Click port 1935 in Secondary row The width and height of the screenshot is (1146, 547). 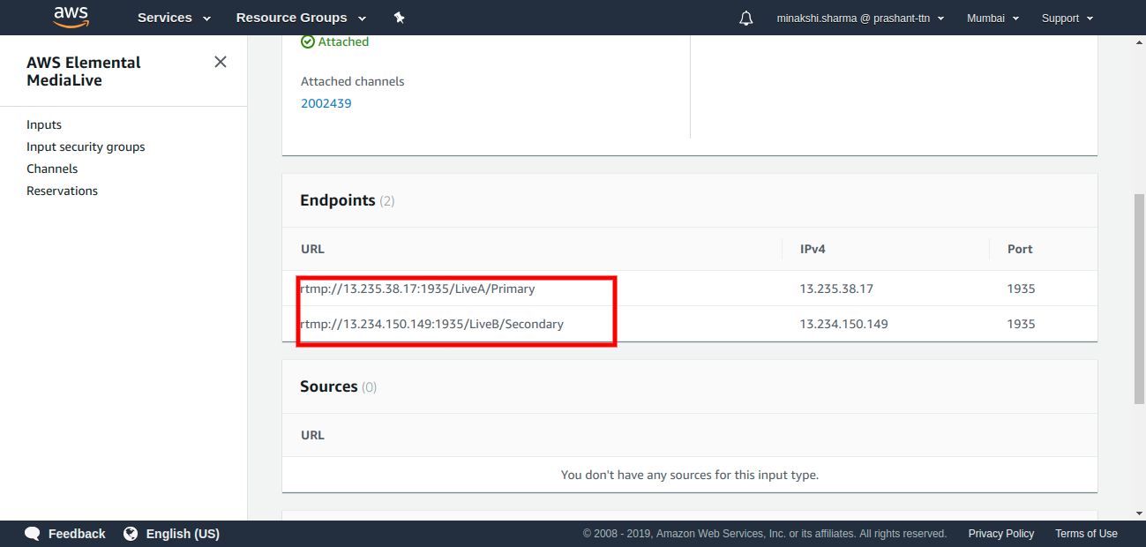1021,324
